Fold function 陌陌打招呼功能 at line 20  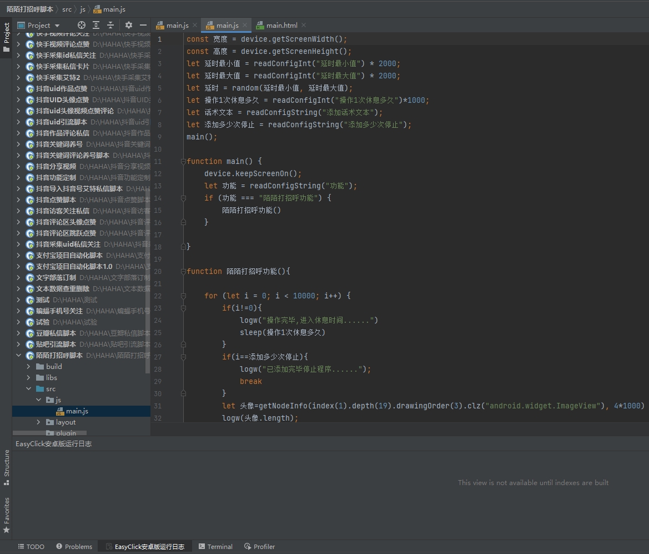(183, 271)
